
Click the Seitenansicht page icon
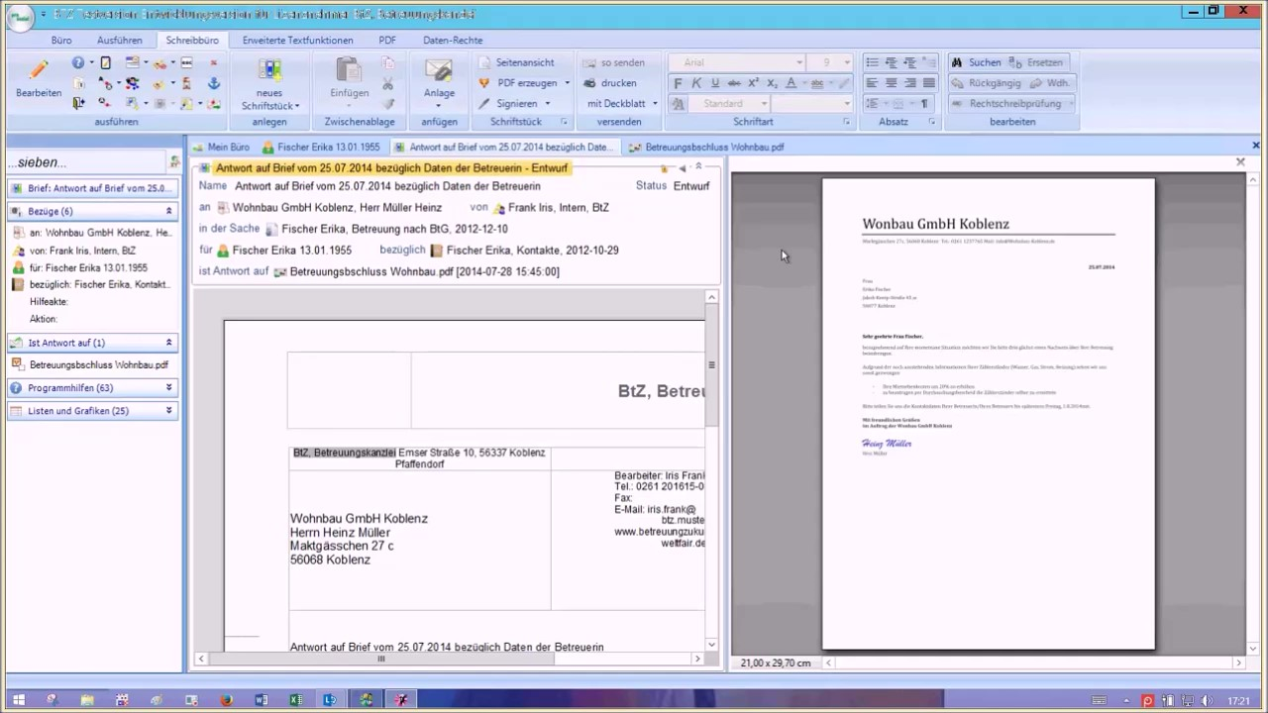[x=484, y=62]
